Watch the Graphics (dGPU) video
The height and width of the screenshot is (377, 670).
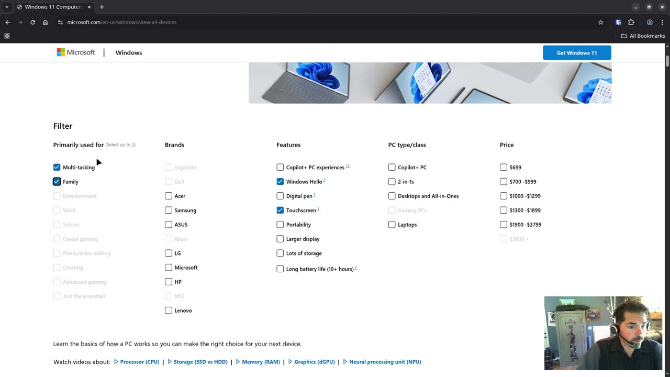coord(311,362)
